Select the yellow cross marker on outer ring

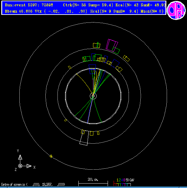tap(51, 156)
